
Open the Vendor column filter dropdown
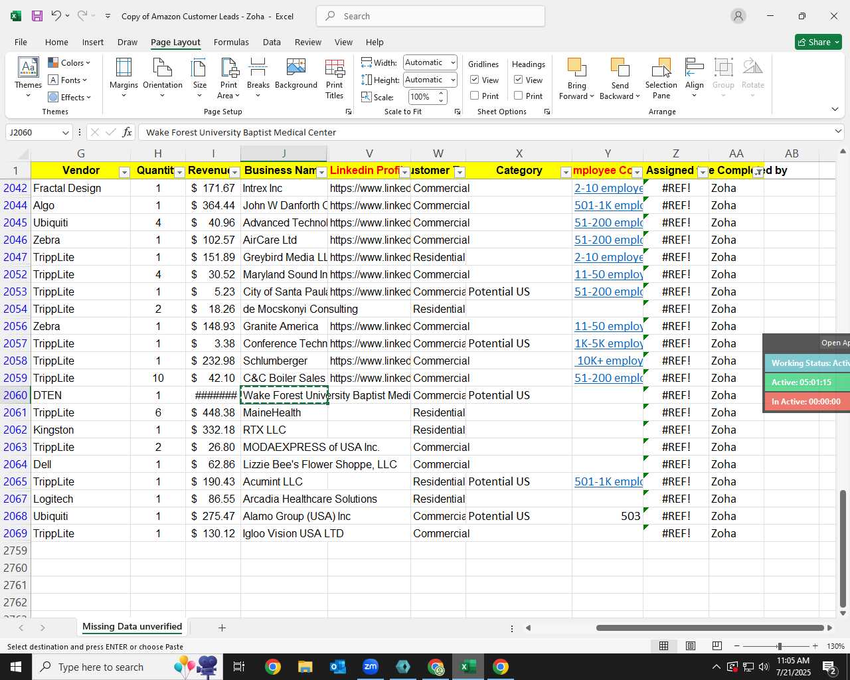click(124, 173)
